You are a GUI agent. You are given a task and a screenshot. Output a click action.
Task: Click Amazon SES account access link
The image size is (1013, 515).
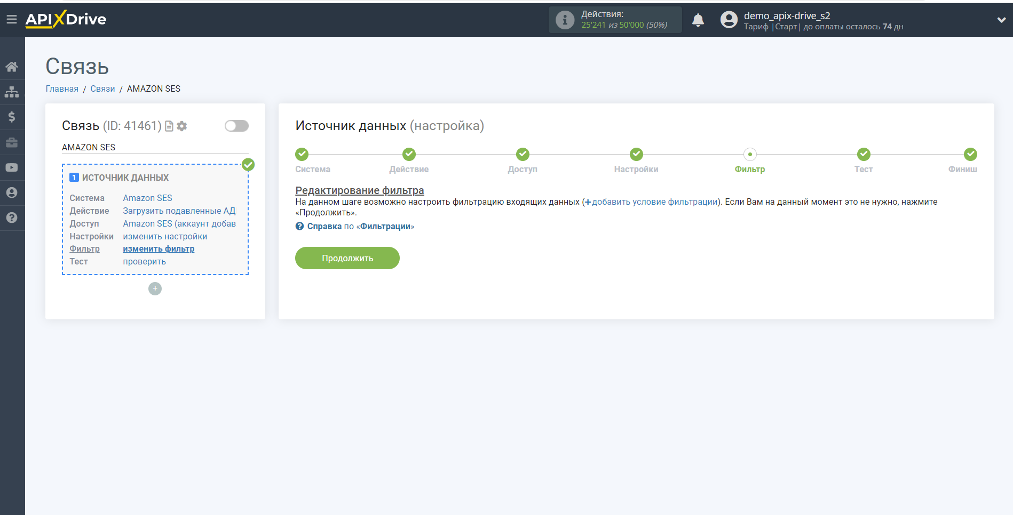pos(179,224)
